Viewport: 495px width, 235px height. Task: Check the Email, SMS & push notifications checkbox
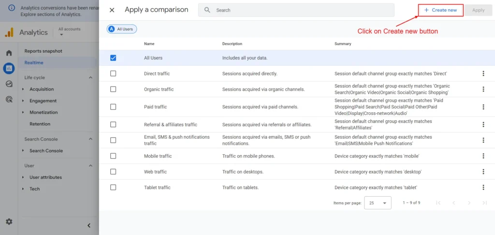[x=113, y=140]
